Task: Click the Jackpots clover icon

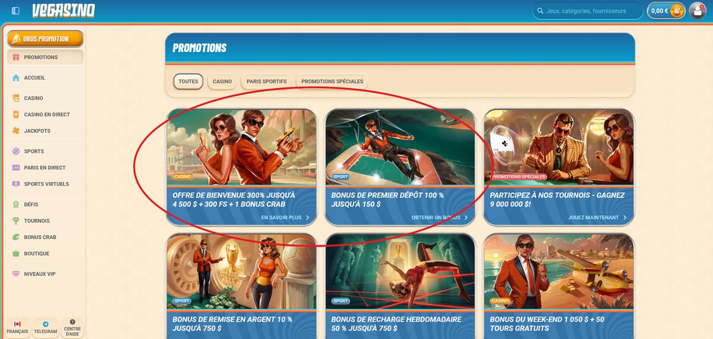Action: pyautogui.click(x=16, y=131)
